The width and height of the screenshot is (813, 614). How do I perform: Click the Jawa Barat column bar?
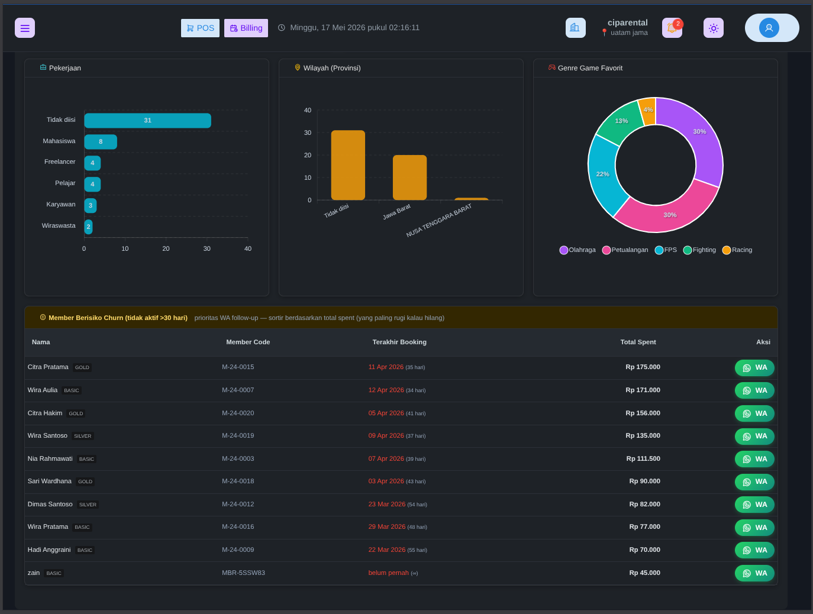pos(409,177)
